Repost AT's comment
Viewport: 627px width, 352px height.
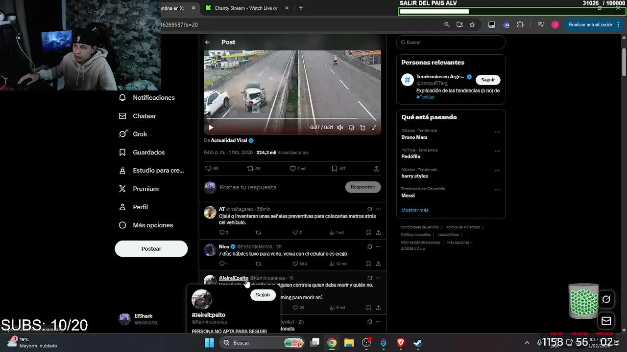pyautogui.click(x=258, y=233)
